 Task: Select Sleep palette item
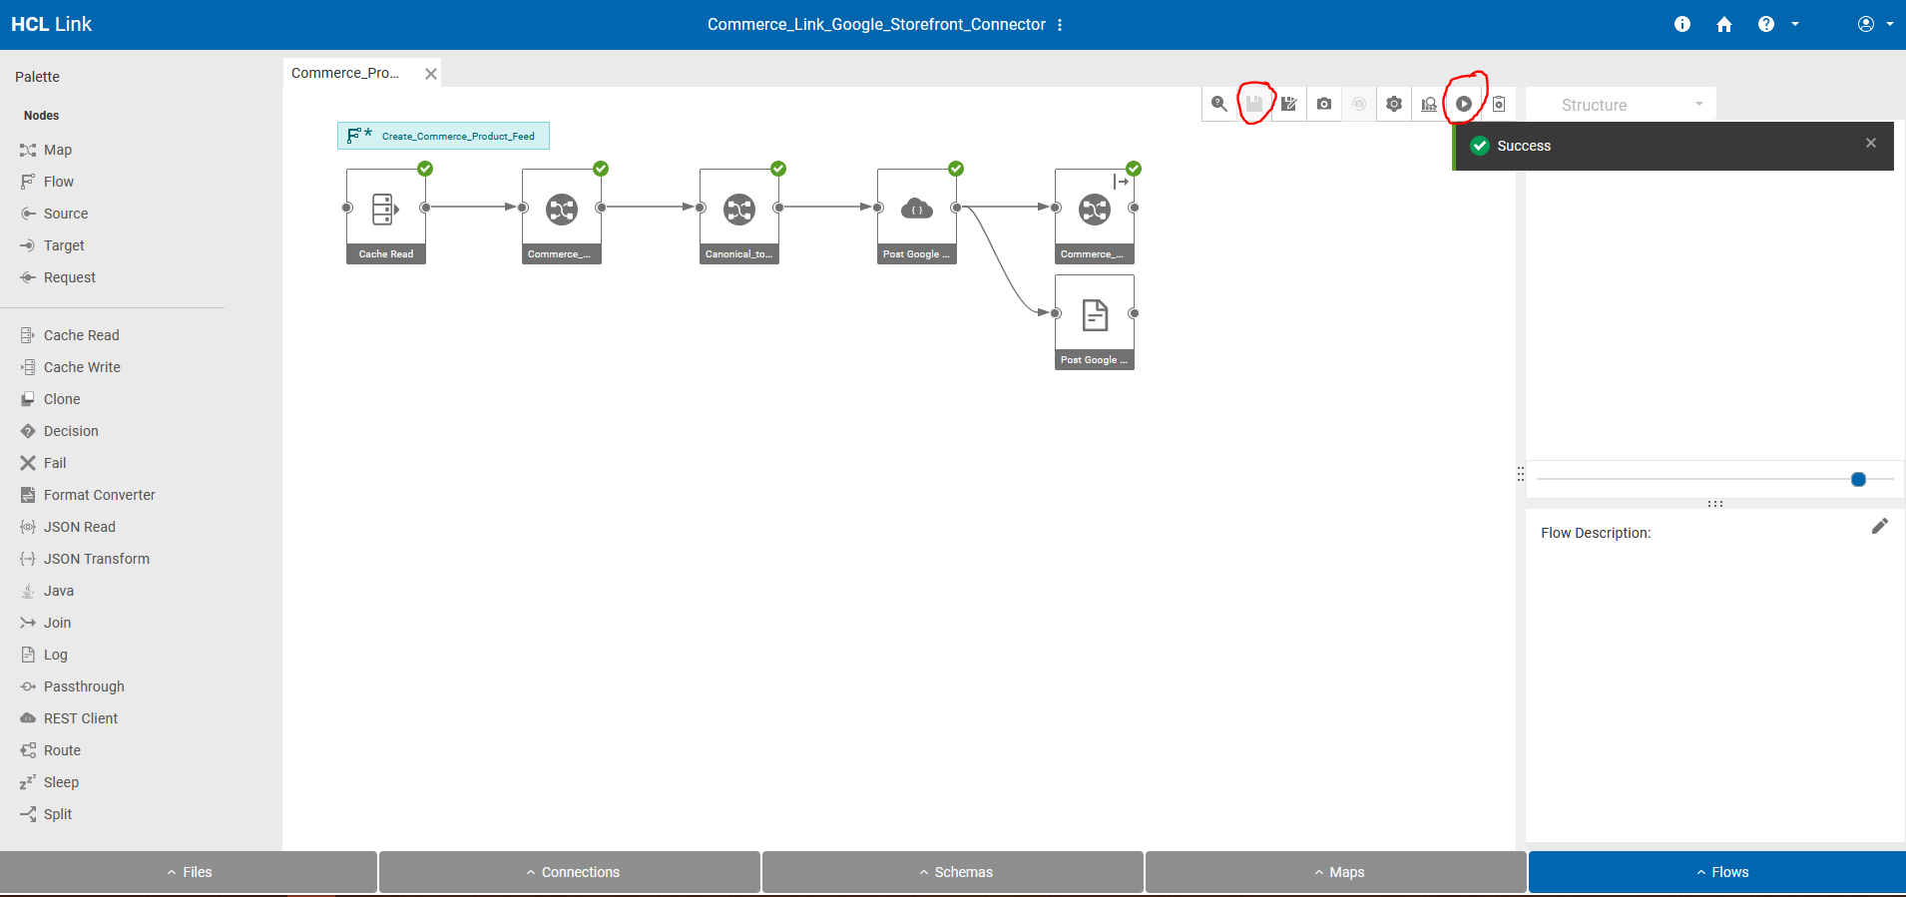pos(49,782)
